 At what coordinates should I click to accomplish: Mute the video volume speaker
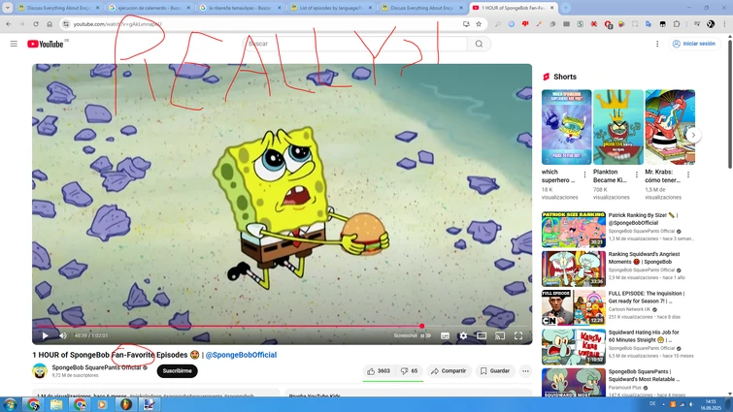tap(63, 335)
